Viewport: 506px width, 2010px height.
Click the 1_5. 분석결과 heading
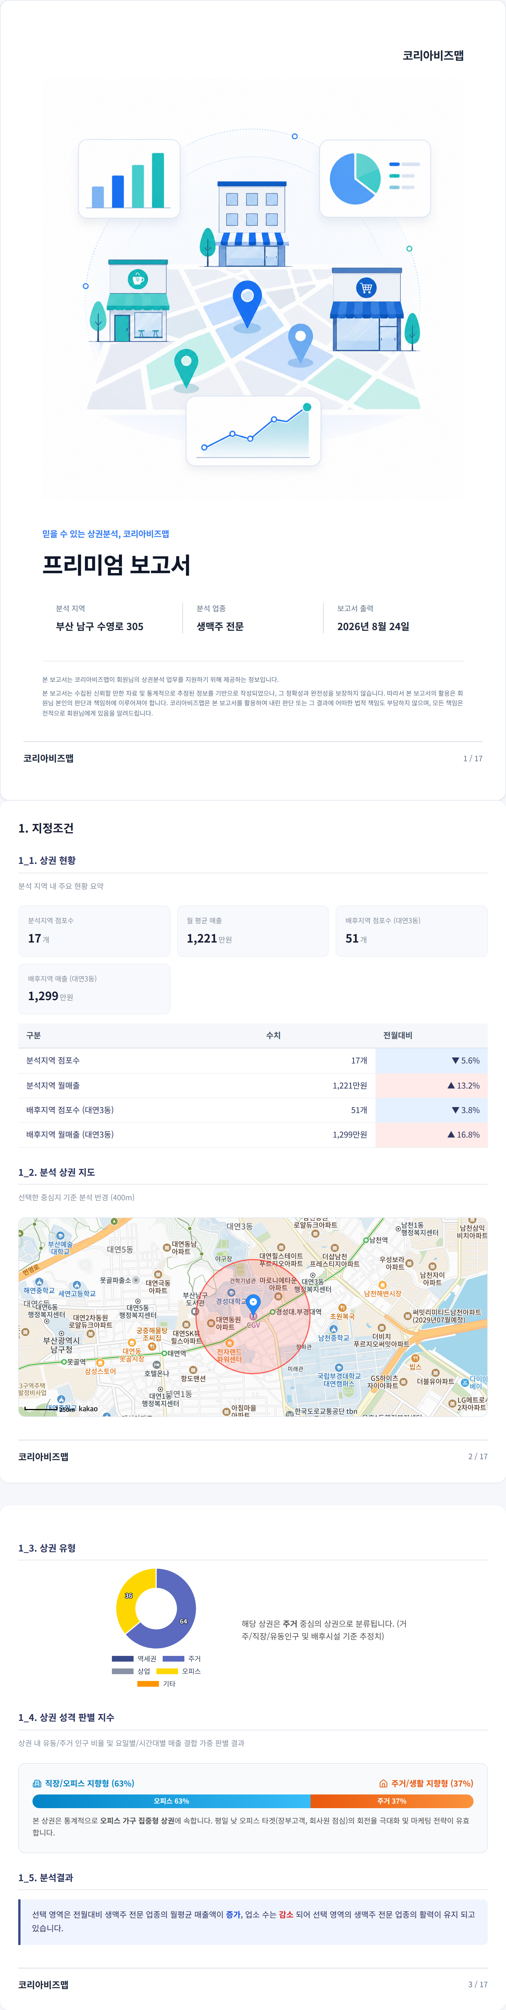click(x=46, y=1877)
